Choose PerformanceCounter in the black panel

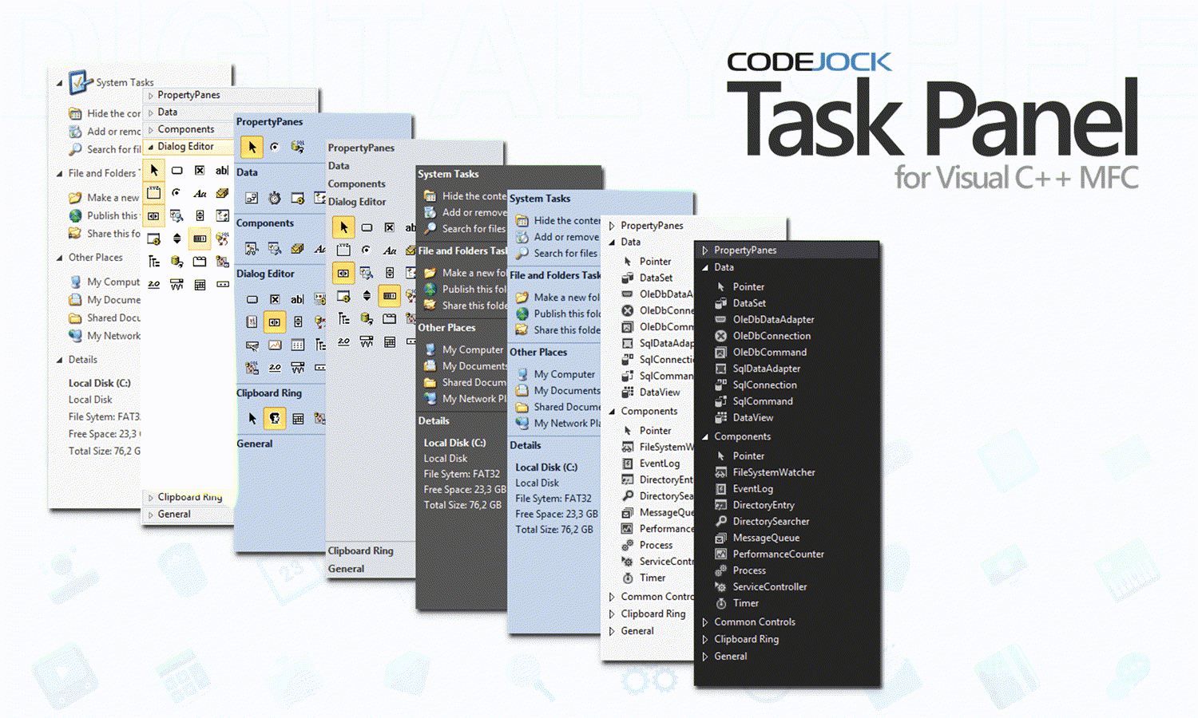pyautogui.click(x=769, y=554)
